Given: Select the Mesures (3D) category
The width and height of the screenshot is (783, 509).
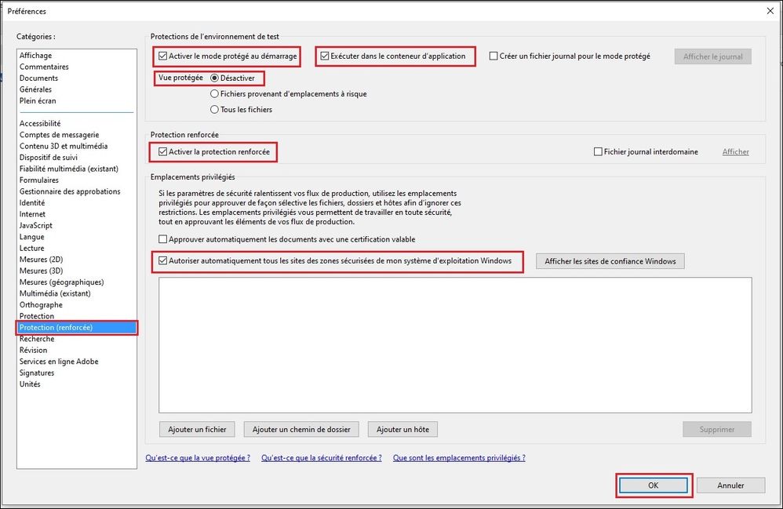Looking at the screenshot, I should (41, 270).
